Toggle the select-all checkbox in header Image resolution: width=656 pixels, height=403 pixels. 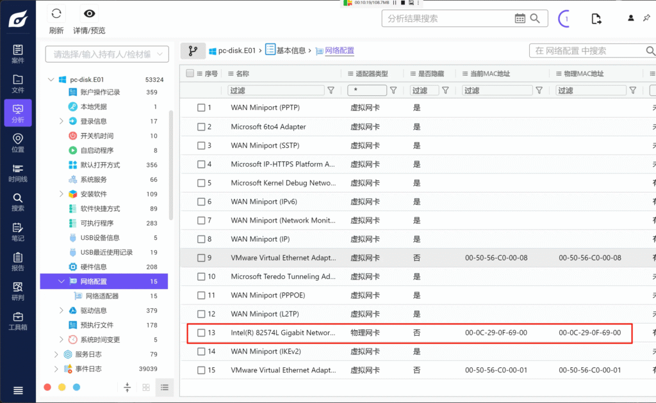190,74
